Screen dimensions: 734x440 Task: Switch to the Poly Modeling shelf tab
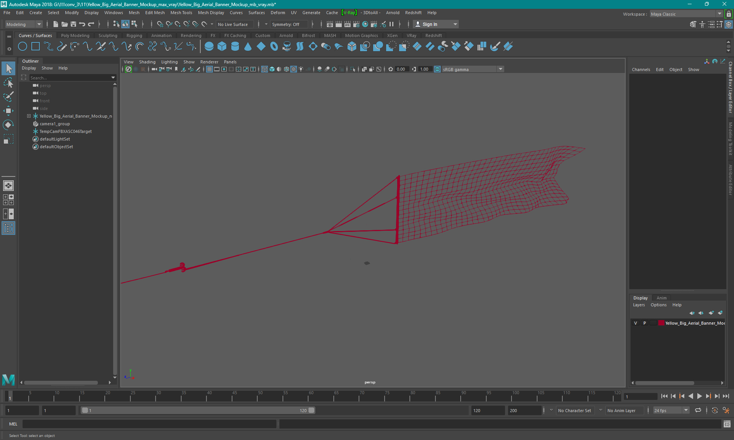75,36
